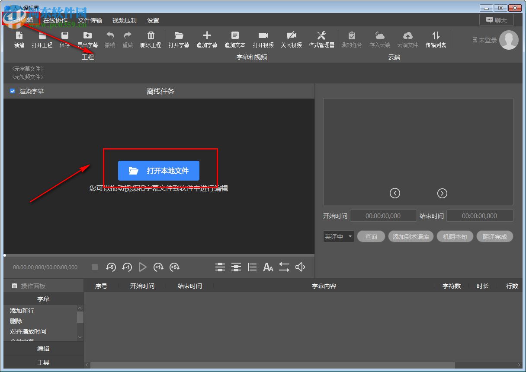Click the video progress slider handle

5,255
